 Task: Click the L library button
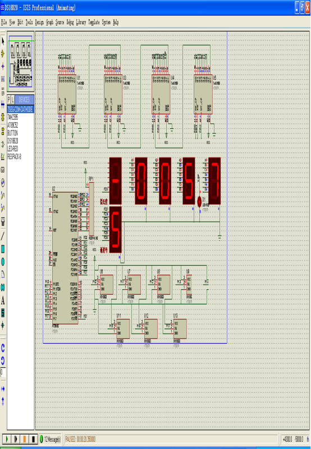[12, 100]
